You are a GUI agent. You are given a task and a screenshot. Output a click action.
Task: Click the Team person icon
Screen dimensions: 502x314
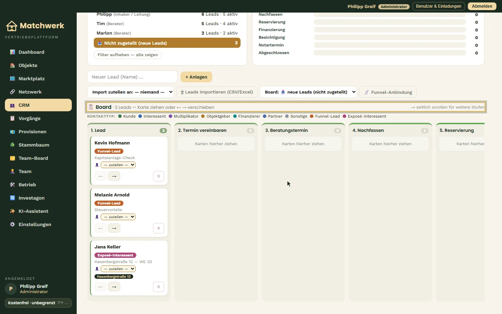point(13,171)
